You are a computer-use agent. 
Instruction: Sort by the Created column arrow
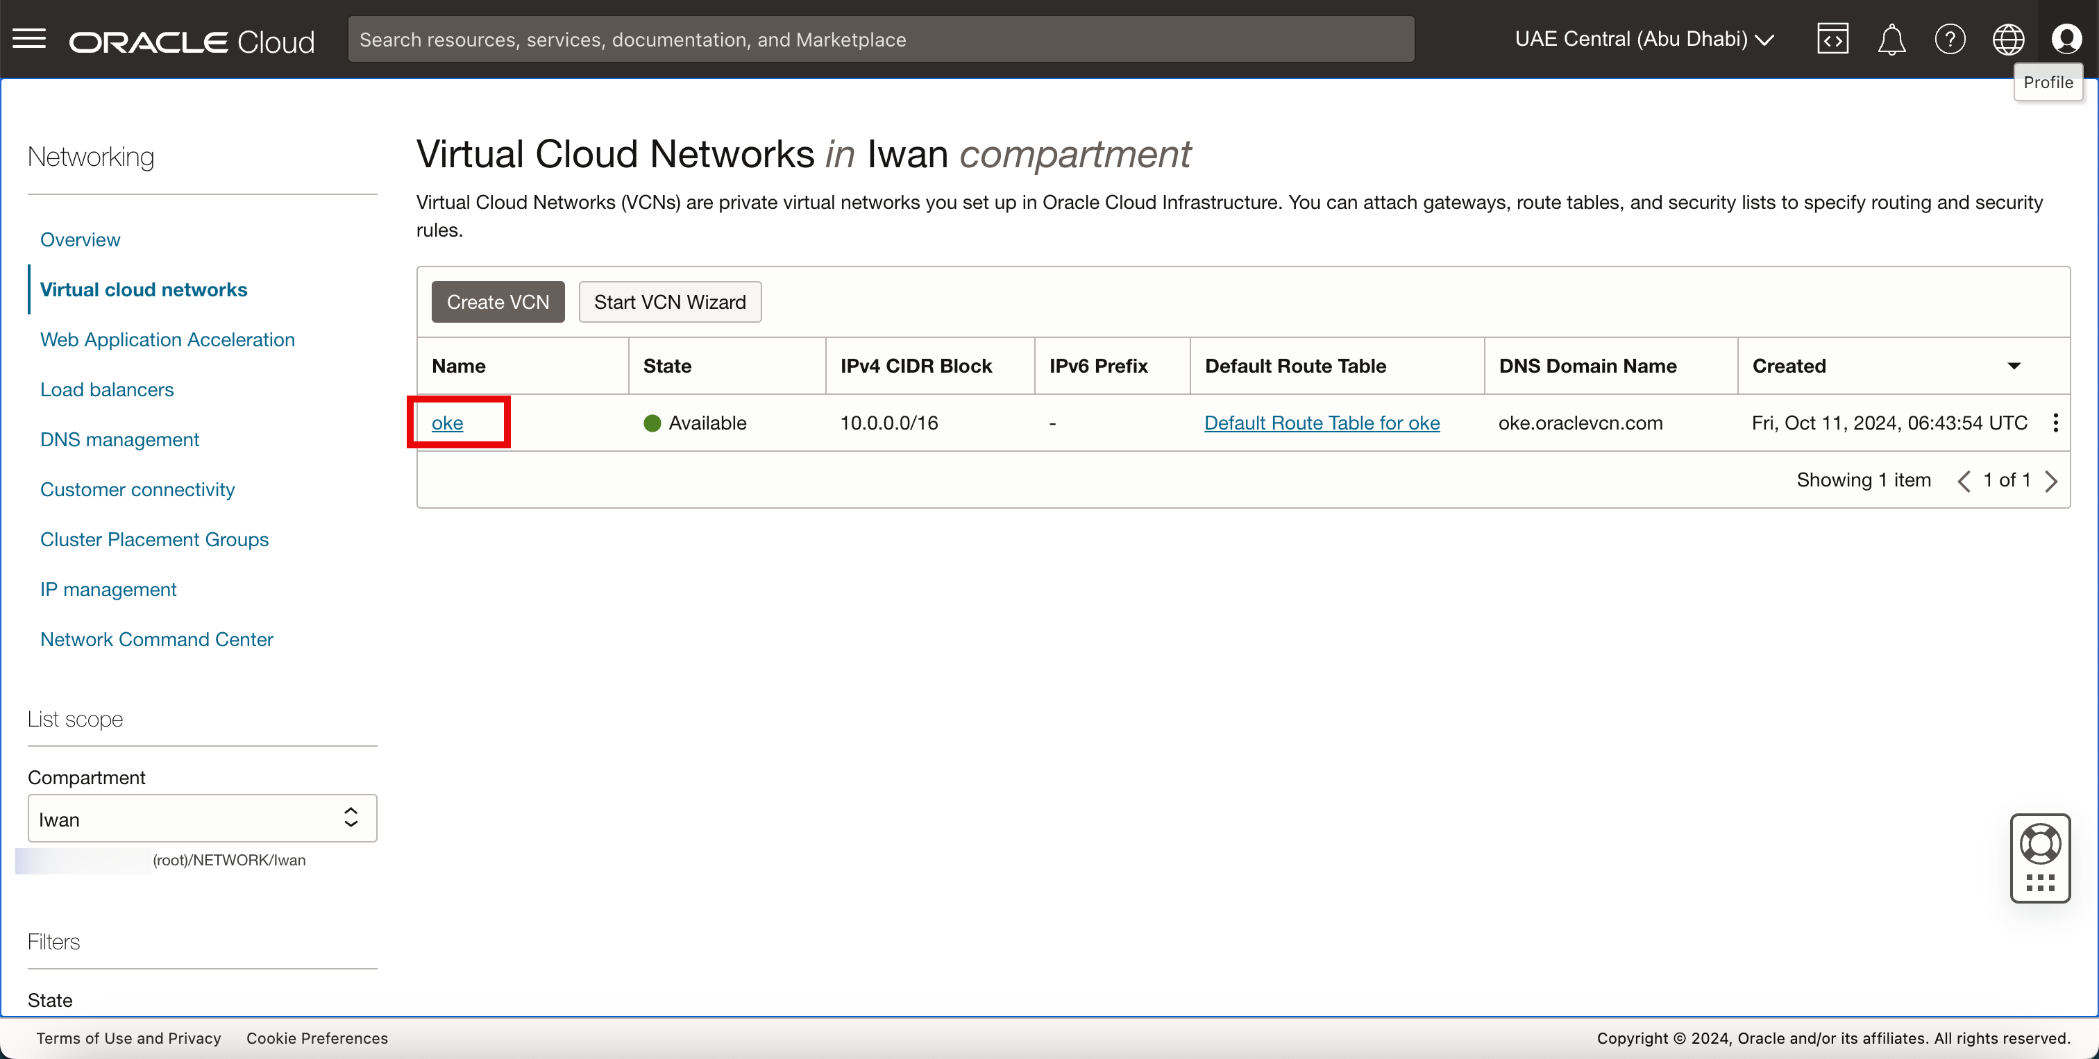(x=2014, y=366)
